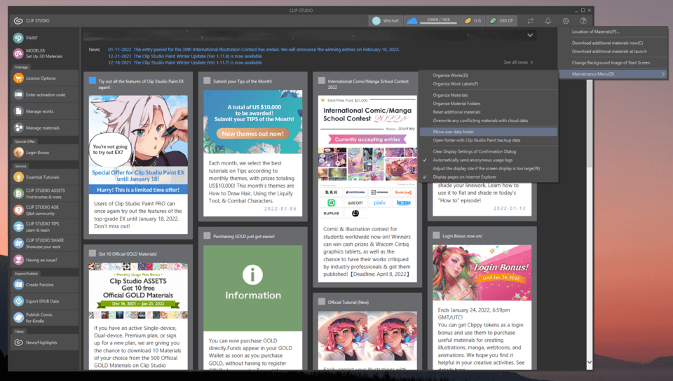This screenshot has height=381, width=673.
Task: Open the Login Bonus icon
Action: [x=18, y=153]
